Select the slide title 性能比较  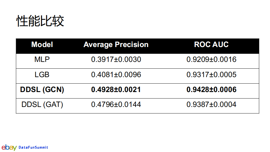40,21
